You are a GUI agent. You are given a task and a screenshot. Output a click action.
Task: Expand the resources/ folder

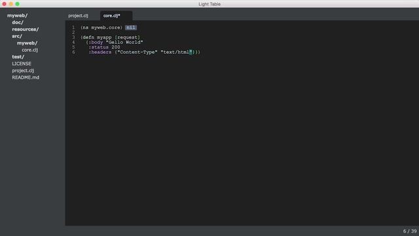25,29
